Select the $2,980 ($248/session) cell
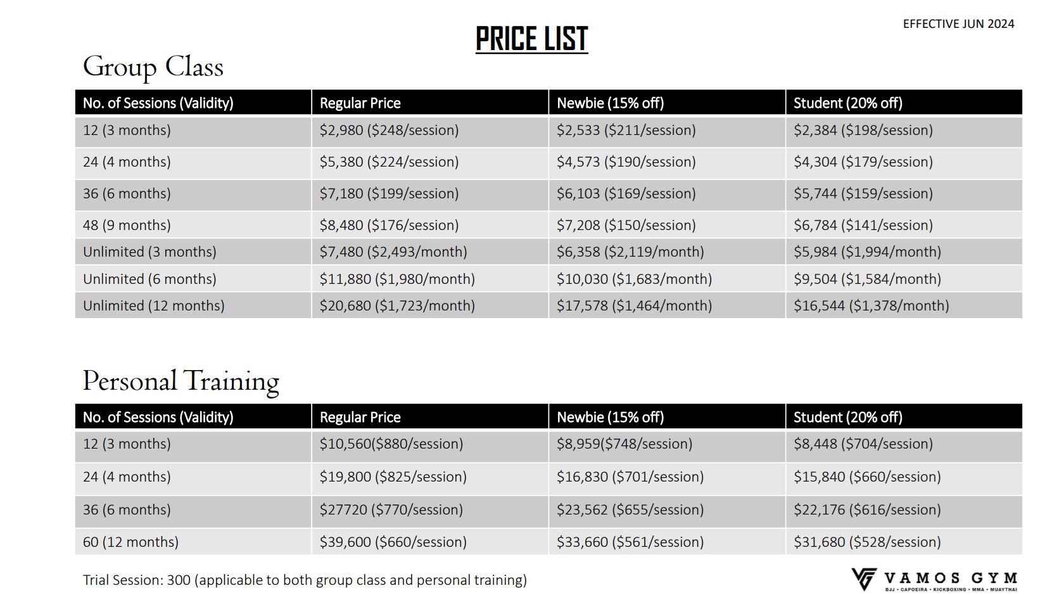The width and height of the screenshot is (1052, 595). pyautogui.click(x=389, y=131)
